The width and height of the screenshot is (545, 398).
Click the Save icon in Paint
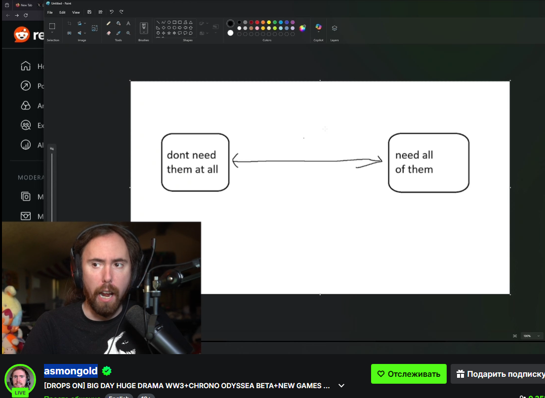[89, 12]
